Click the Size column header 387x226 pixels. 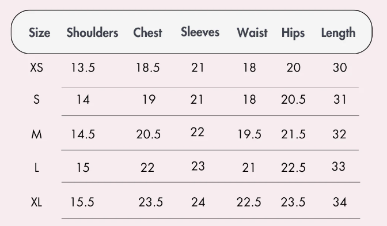coord(40,33)
